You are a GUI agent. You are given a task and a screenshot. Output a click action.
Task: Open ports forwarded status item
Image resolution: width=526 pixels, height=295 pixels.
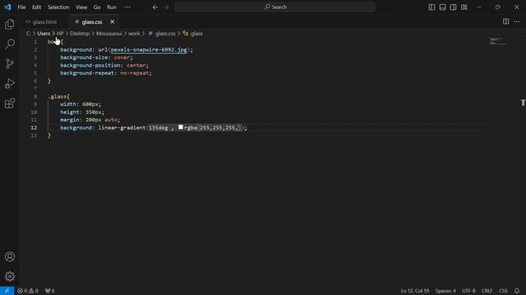click(49, 291)
